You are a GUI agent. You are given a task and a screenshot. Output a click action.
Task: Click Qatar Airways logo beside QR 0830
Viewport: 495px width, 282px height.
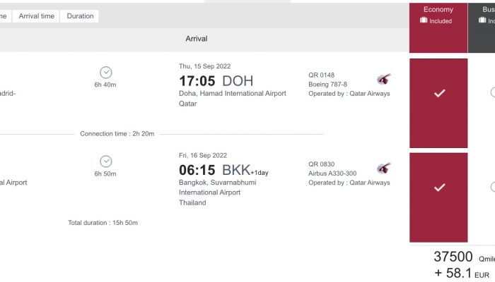(383, 168)
